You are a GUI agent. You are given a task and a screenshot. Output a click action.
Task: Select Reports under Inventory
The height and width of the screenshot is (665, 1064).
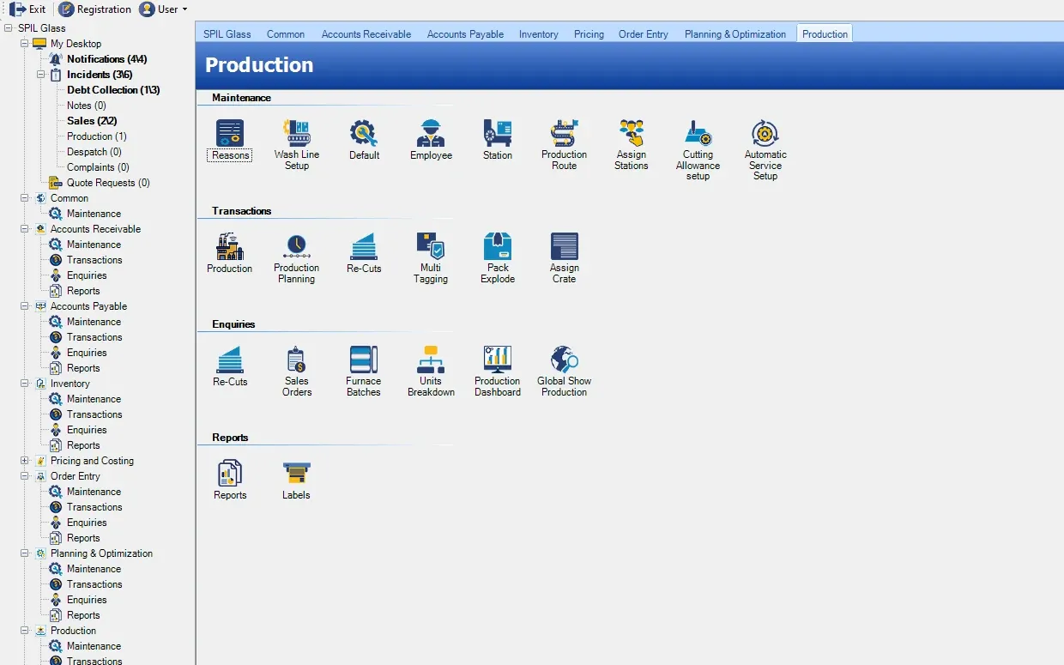(x=83, y=445)
